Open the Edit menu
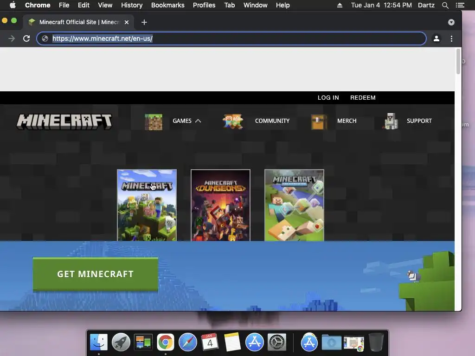 [x=83, y=5]
